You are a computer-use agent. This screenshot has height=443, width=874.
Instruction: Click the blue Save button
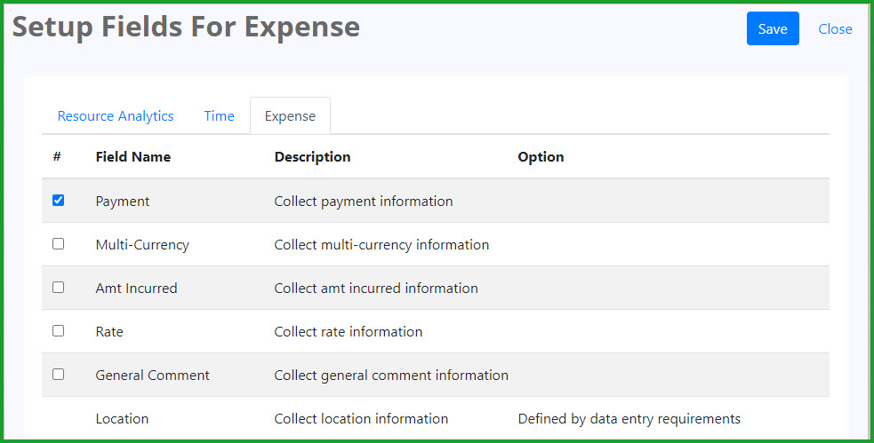click(x=773, y=28)
